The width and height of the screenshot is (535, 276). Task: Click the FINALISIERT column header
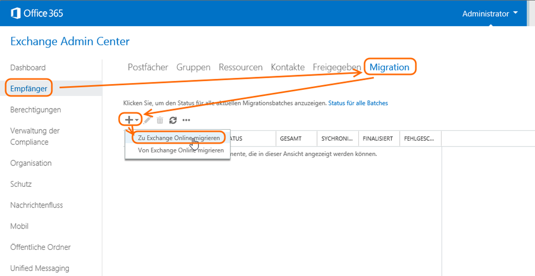click(x=378, y=139)
